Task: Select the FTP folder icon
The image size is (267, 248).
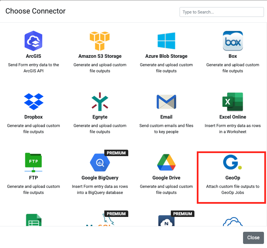Action: [33, 163]
